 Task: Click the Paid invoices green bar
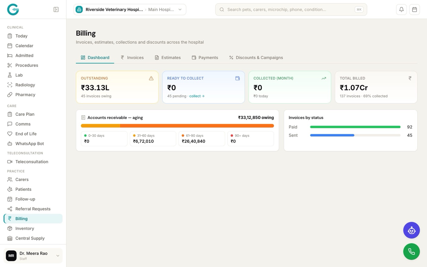tap(355, 127)
